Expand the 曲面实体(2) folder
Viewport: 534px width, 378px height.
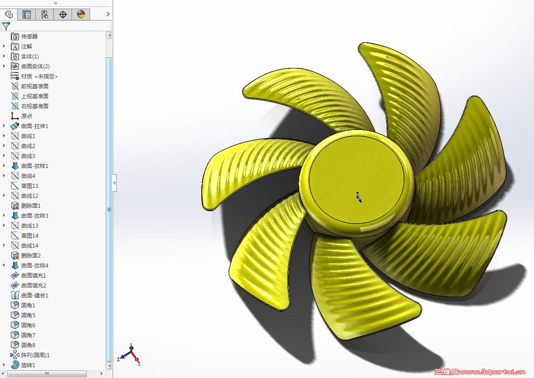[x=4, y=66]
